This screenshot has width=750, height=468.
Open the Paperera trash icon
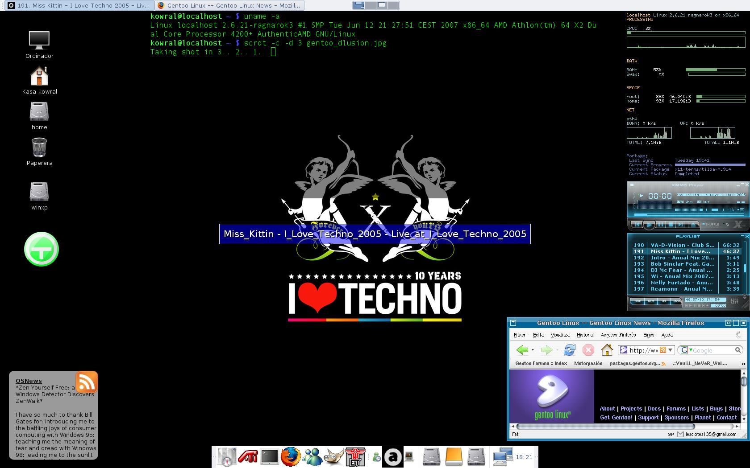[39, 152]
